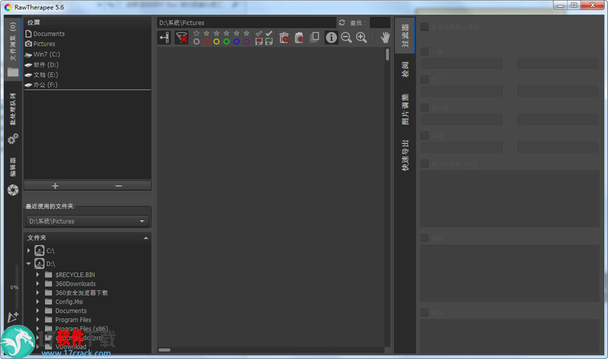608x359 pixels.
Task: Expand the 360Downloads folder node
Action: 38,284
